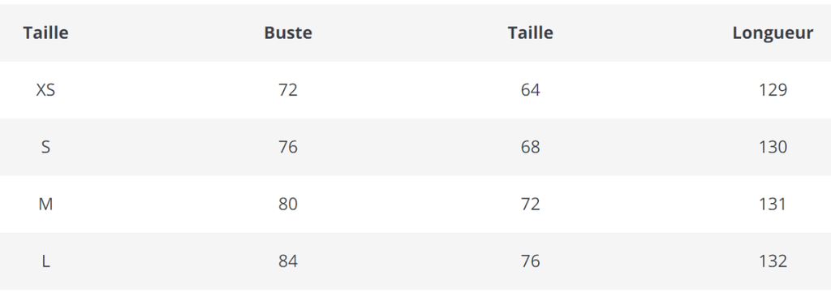The image size is (831, 293).
Task: Click the second Taille header next to Longueur
Action: [x=531, y=32]
